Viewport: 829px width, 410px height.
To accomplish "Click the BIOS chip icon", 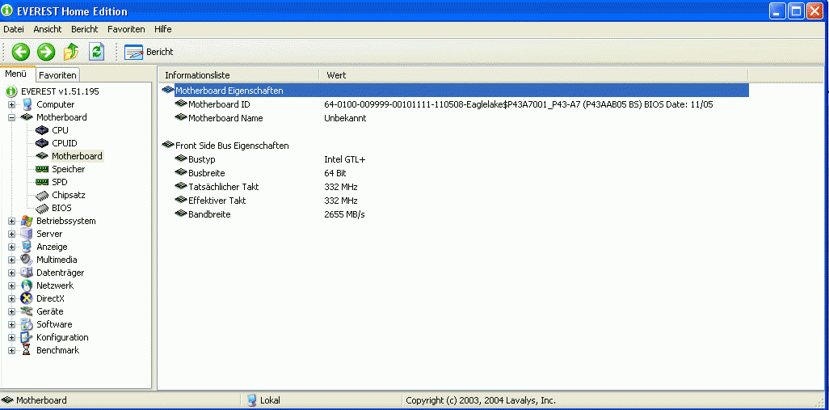I will click(42, 208).
